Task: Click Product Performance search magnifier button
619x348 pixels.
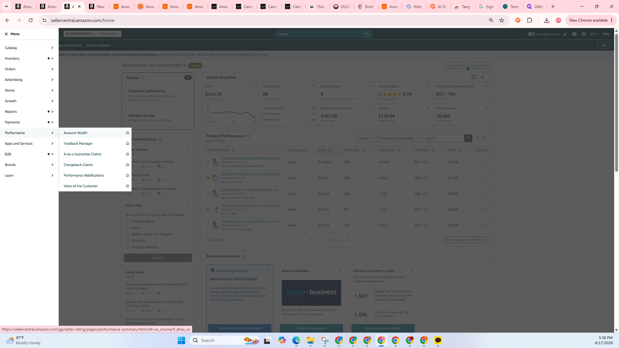Action: tap(468, 138)
